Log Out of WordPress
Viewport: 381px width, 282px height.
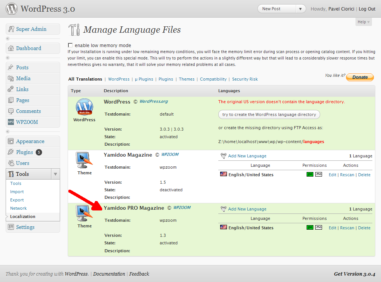click(367, 9)
